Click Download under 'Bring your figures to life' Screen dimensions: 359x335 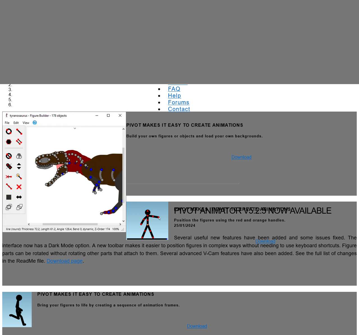[x=197, y=326]
